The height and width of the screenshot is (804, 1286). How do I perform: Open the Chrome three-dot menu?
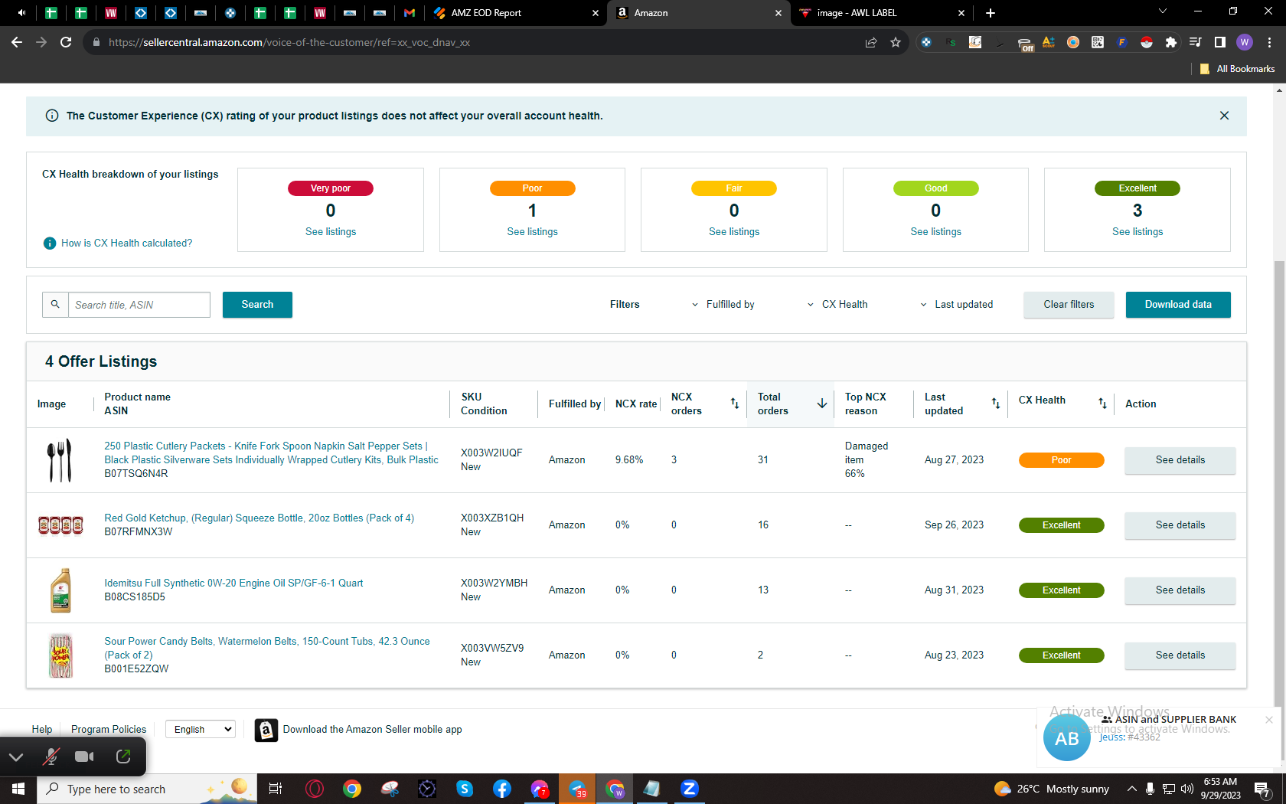[x=1269, y=42]
